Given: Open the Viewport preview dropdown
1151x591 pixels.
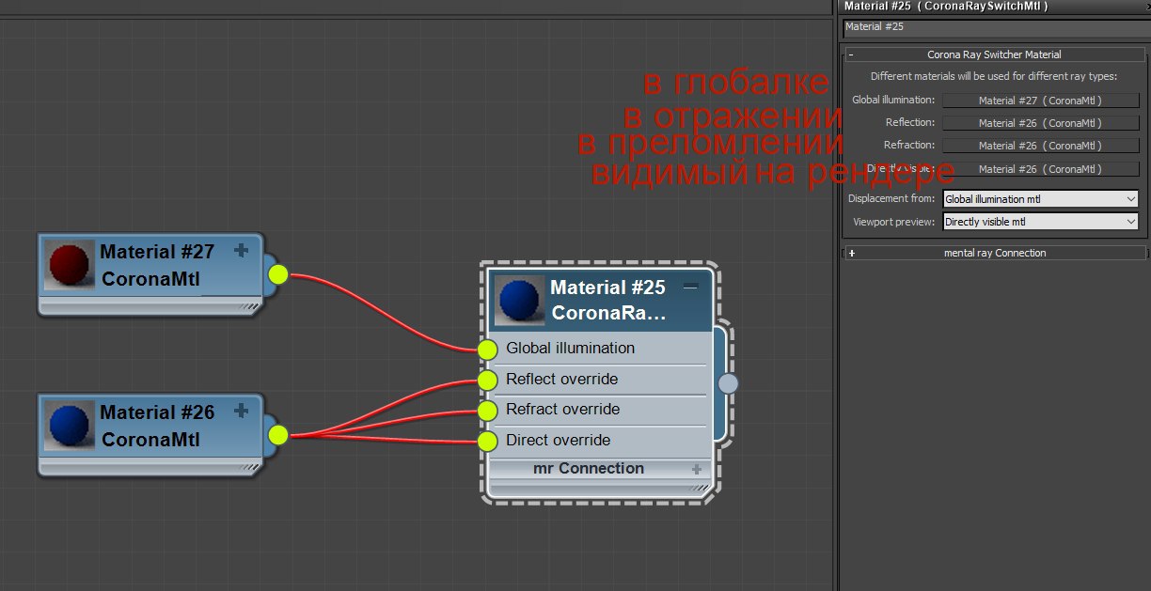Looking at the screenshot, I should pyautogui.click(x=1040, y=222).
